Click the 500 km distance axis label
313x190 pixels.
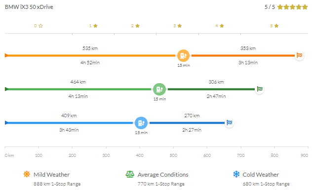pos(173,155)
